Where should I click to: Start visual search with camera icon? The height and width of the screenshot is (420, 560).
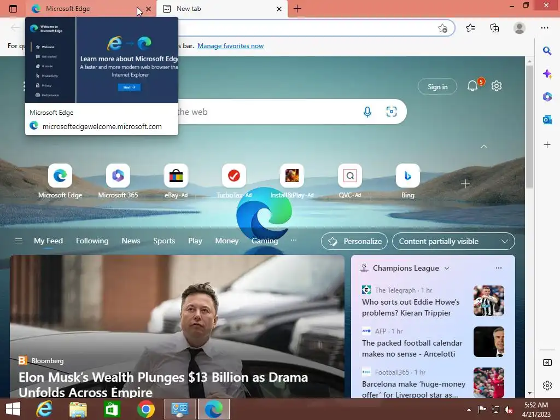tap(392, 112)
